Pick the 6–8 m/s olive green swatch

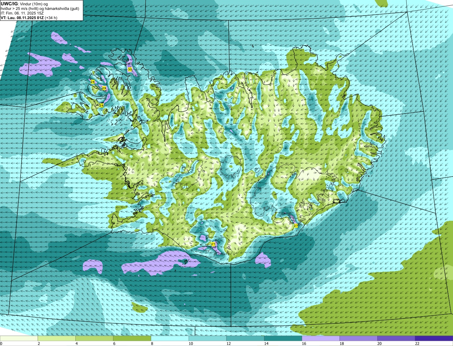(132, 338)
